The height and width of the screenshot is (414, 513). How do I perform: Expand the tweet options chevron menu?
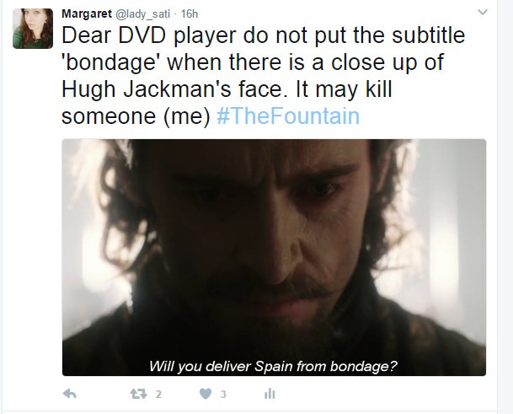point(483,13)
